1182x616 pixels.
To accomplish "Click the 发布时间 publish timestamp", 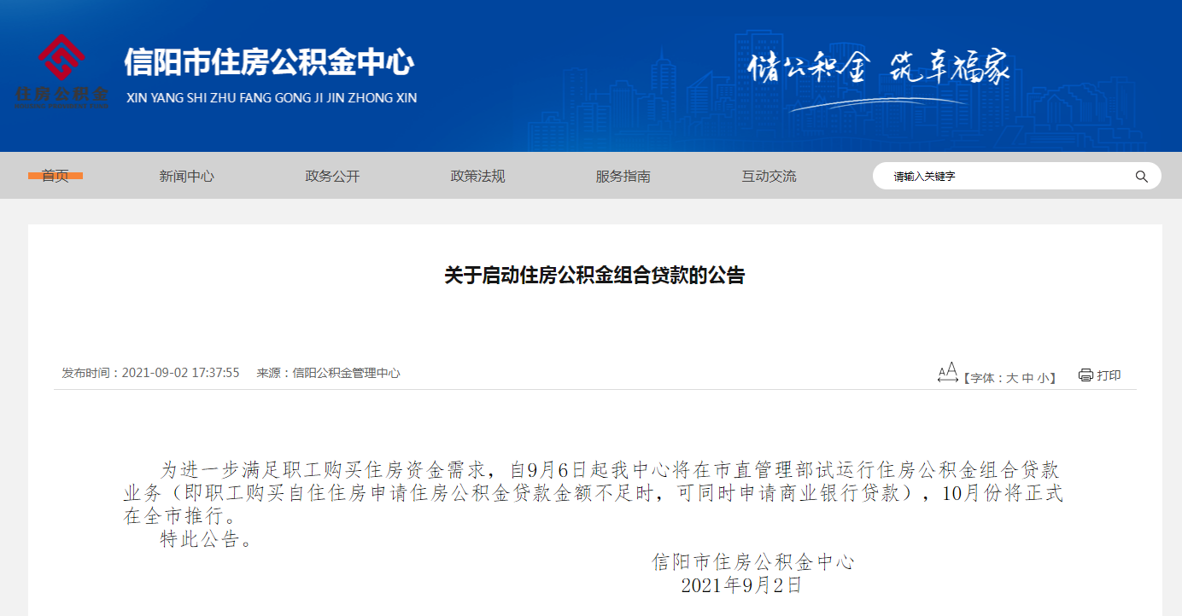I will [150, 373].
